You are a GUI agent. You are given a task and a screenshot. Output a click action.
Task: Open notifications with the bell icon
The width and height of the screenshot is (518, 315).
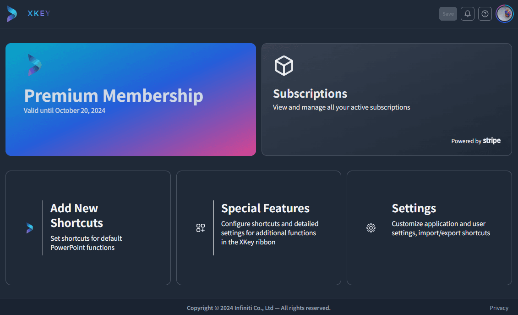pyautogui.click(x=467, y=14)
